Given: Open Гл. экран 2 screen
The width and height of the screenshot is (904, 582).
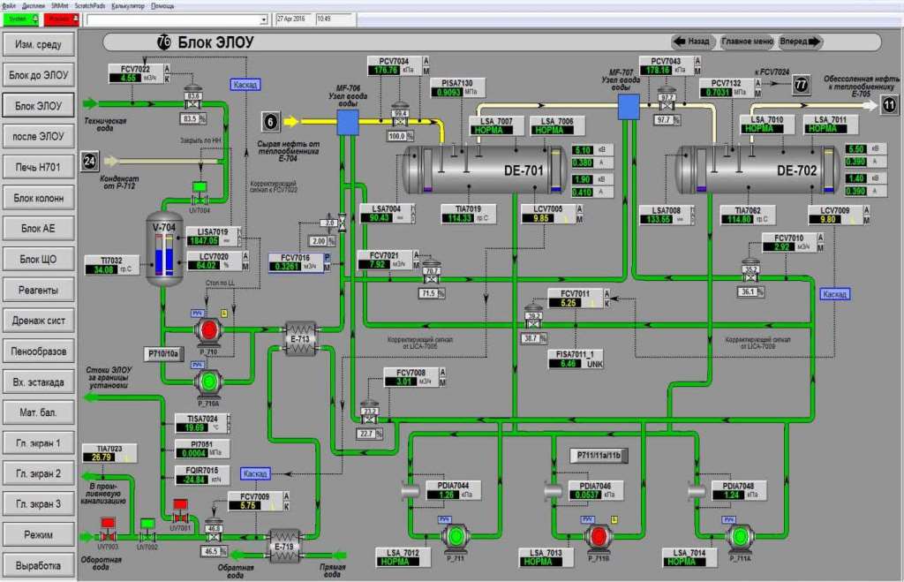Looking at the screenshot, I should 39,473.
